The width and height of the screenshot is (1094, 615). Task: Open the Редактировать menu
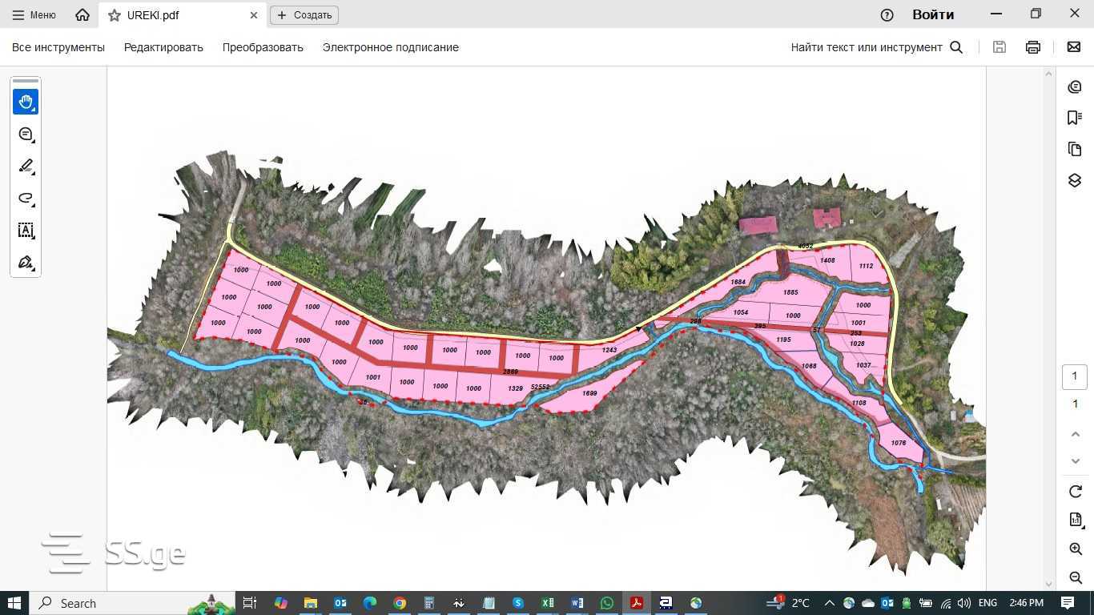pos(163,47)
